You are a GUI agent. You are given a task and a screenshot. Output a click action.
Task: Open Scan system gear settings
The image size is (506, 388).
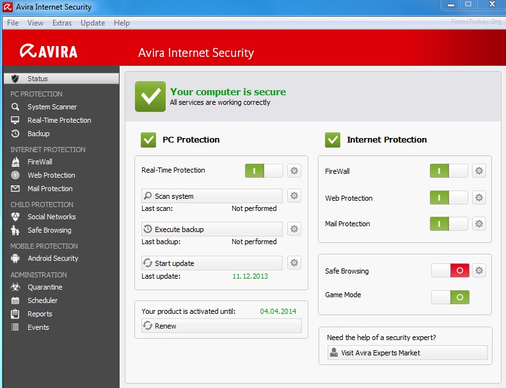click(294, 196)
